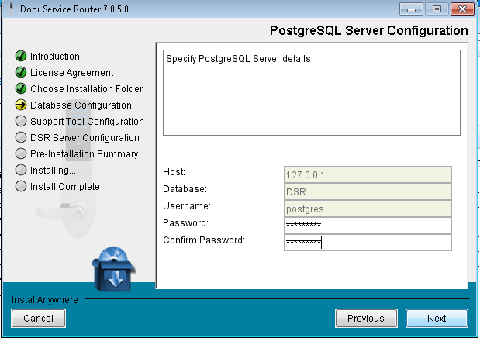This screenshot has height=338, width=480.
Task: Focus the Confirm Password field
Action: 368,243
